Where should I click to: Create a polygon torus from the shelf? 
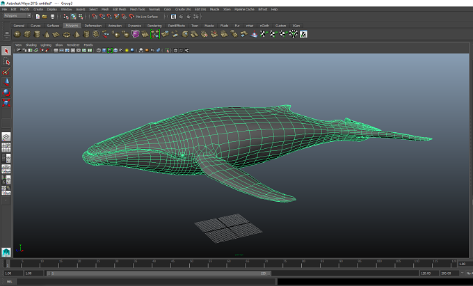66,34
